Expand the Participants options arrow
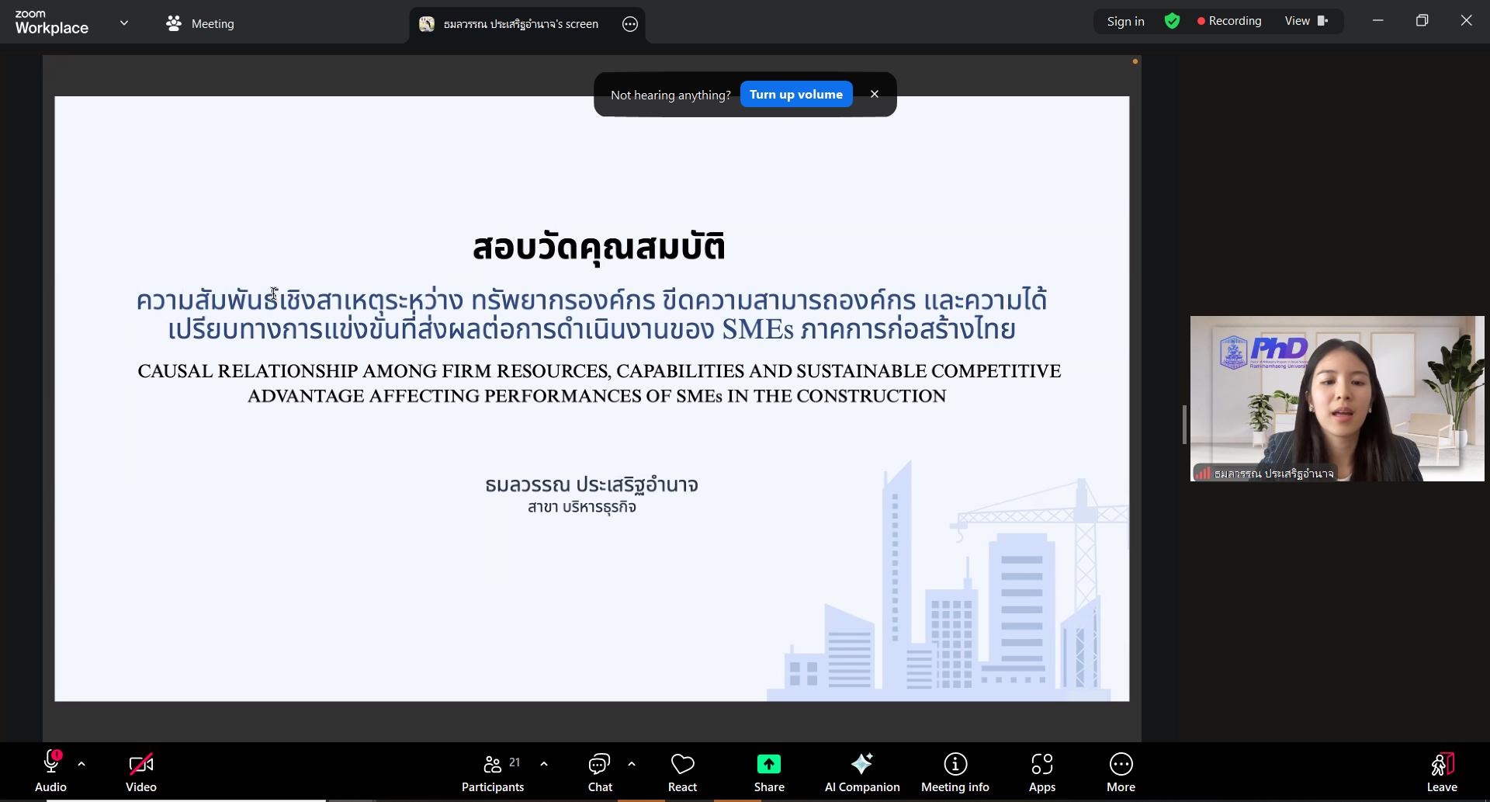 [544, 764]
